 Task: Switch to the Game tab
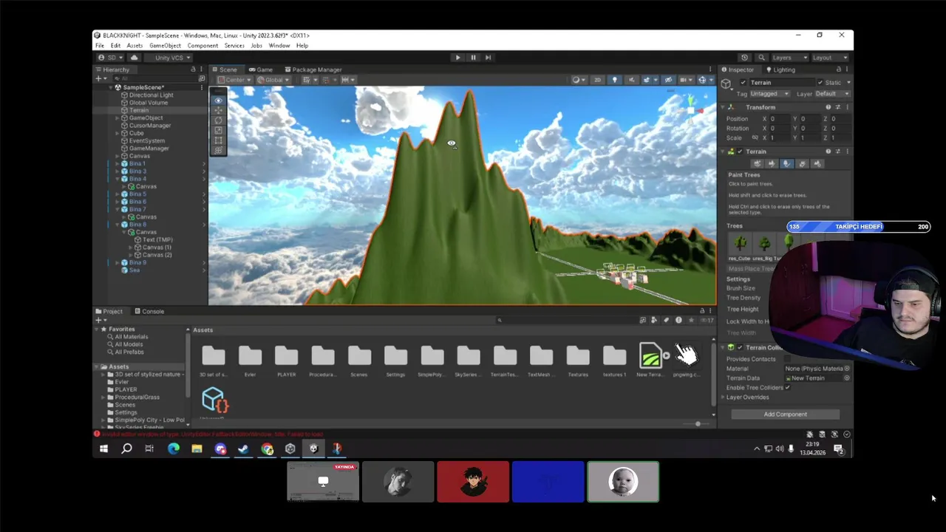tap(261, 69)
